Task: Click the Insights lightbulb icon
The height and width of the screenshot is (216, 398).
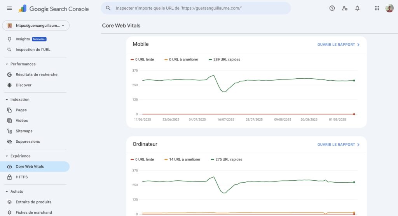Action: [x=9, y=39]
